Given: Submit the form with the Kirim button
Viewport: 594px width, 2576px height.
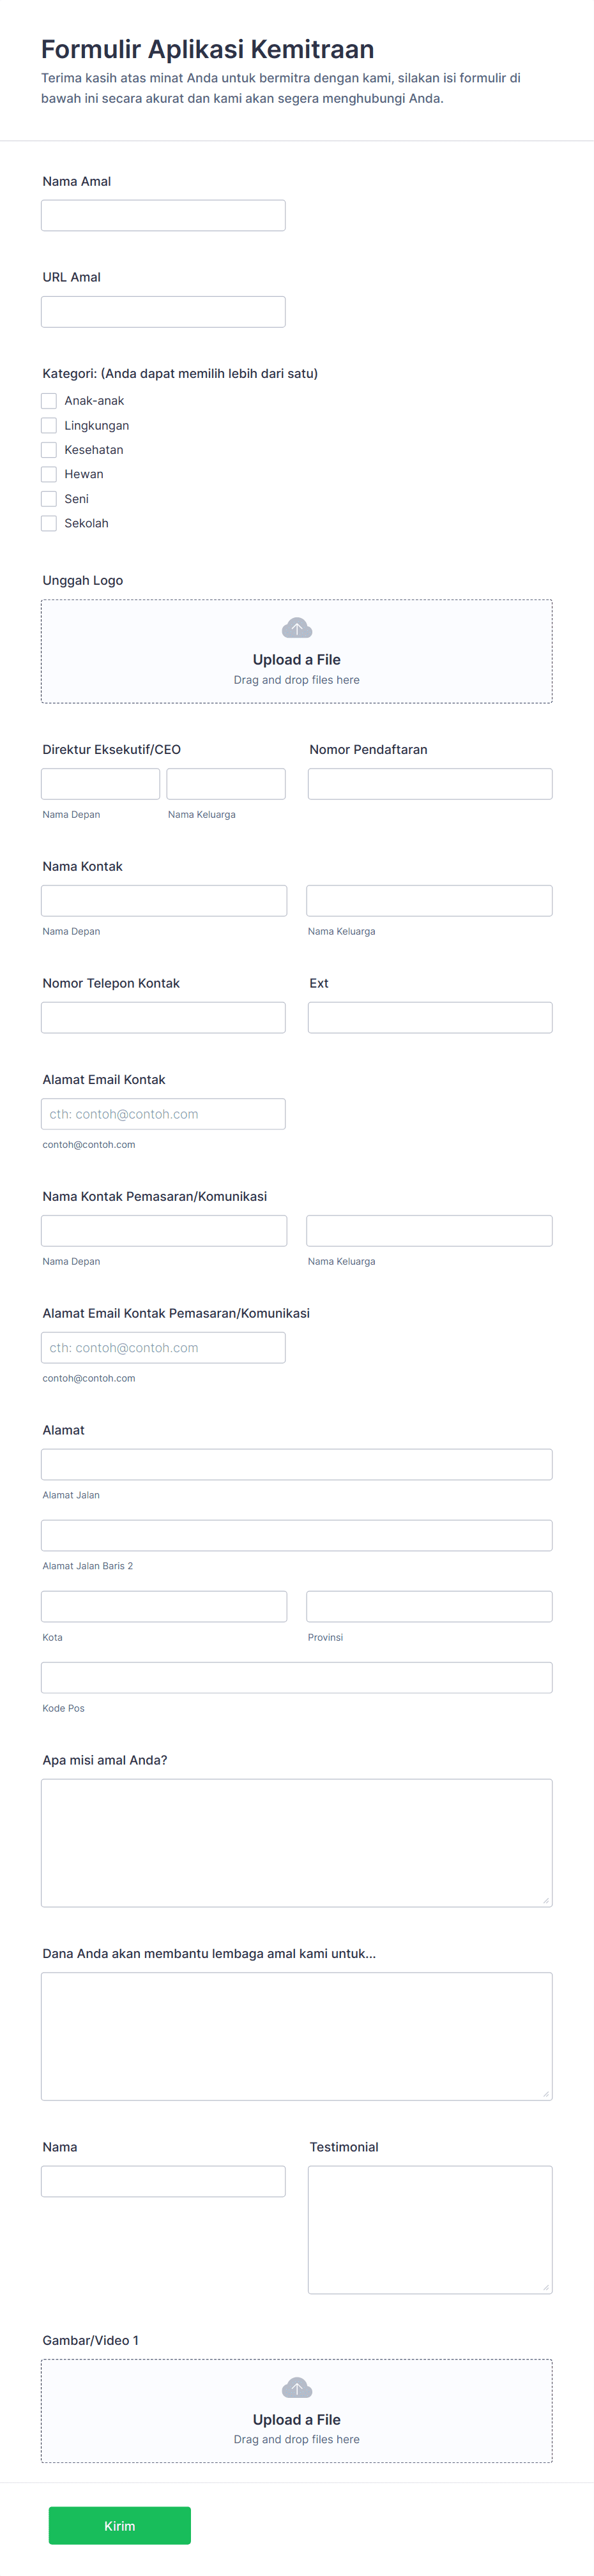Looking at the screenshot, I should (x=120, y=2525).
